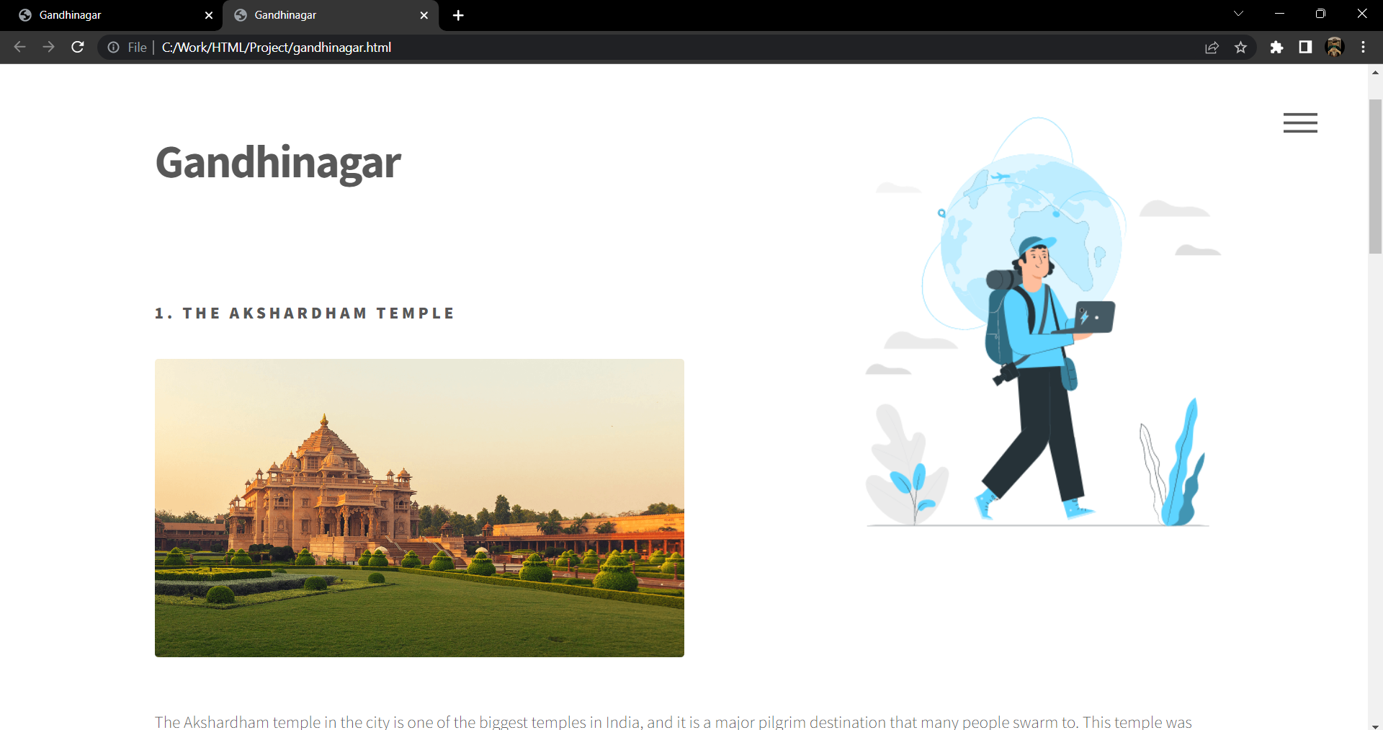Go forward to the next page

(x=48, y=47)
